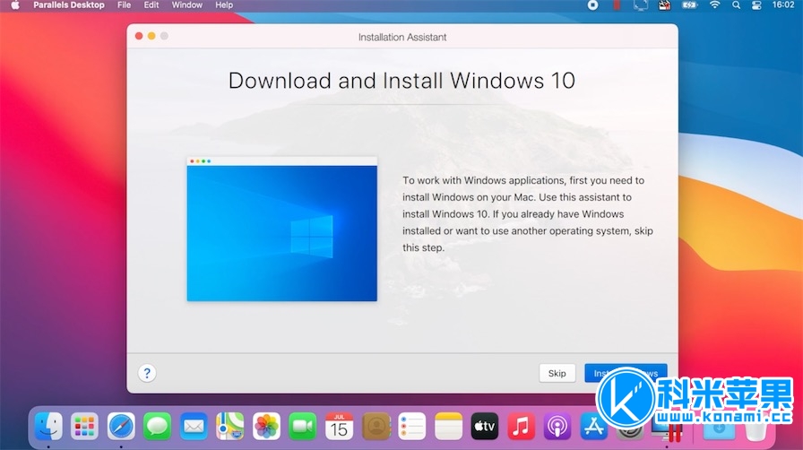Open Music from the Dock

[x=521, y=427]
